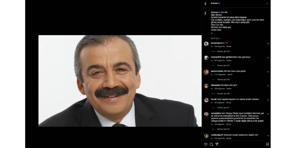
Task: Expand 'Yanıtları gör (27)' replies
Action: [x=223, y=65]
